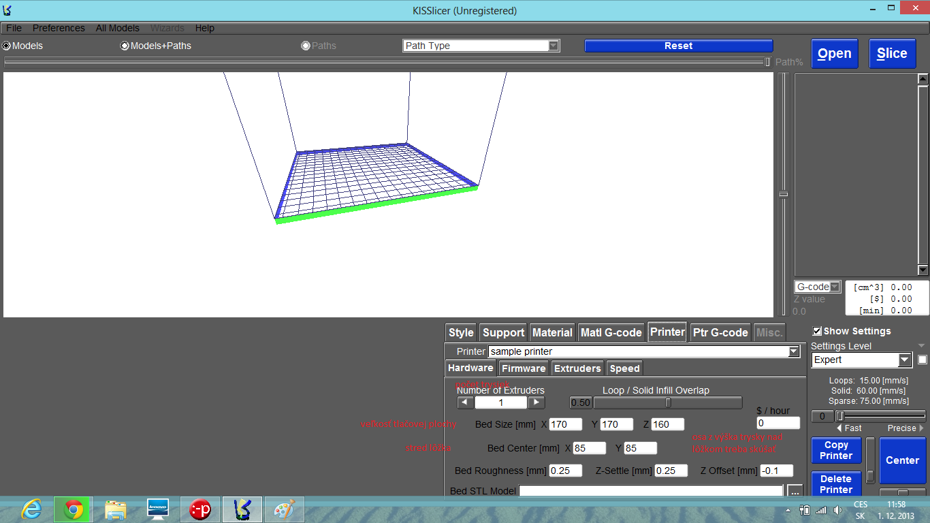Open the Preferences menu
The height and width of the screenshot is (523, 930).
tap(59, 28)
